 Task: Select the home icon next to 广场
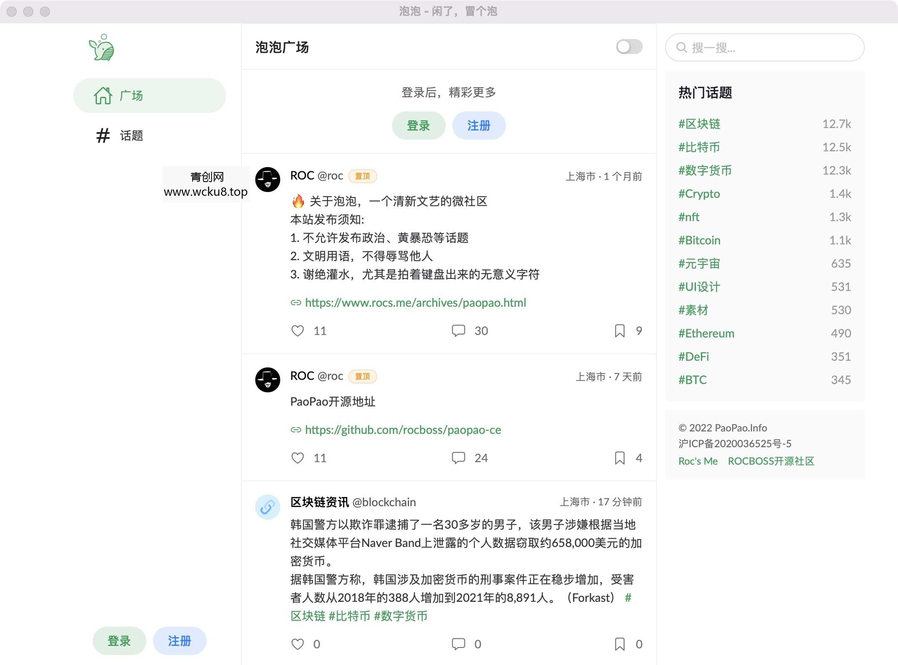click(x=103, y=95)
